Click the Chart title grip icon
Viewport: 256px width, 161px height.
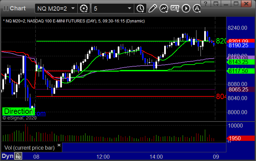click(x=6, y=8)
